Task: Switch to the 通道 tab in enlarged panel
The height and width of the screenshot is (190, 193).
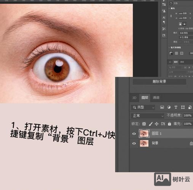Action: 156,98
